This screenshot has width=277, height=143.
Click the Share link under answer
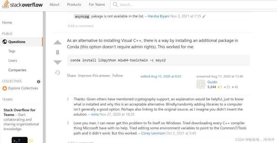point(71,75)
